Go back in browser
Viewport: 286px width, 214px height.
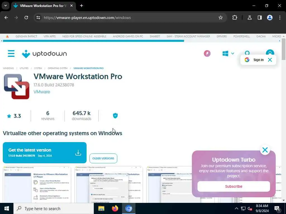6,18
